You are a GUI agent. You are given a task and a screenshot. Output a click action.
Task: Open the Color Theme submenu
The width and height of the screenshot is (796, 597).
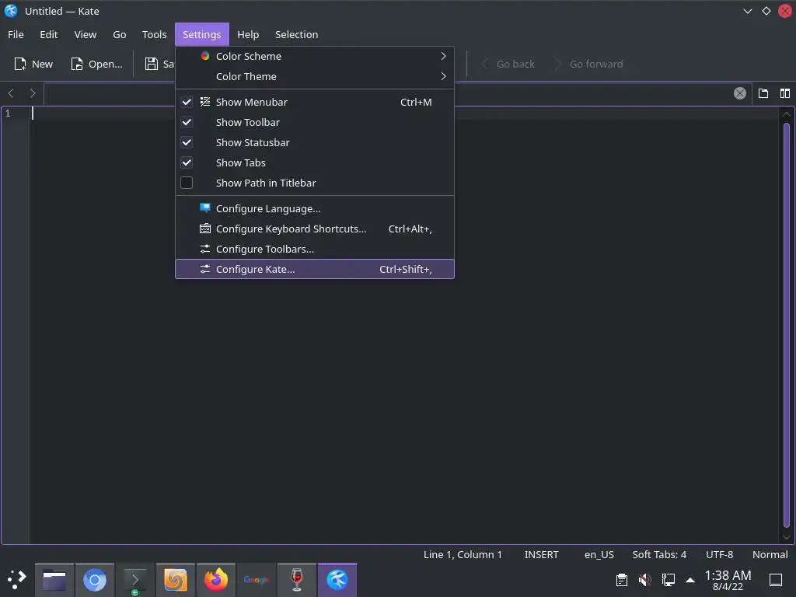click(314, 77)
